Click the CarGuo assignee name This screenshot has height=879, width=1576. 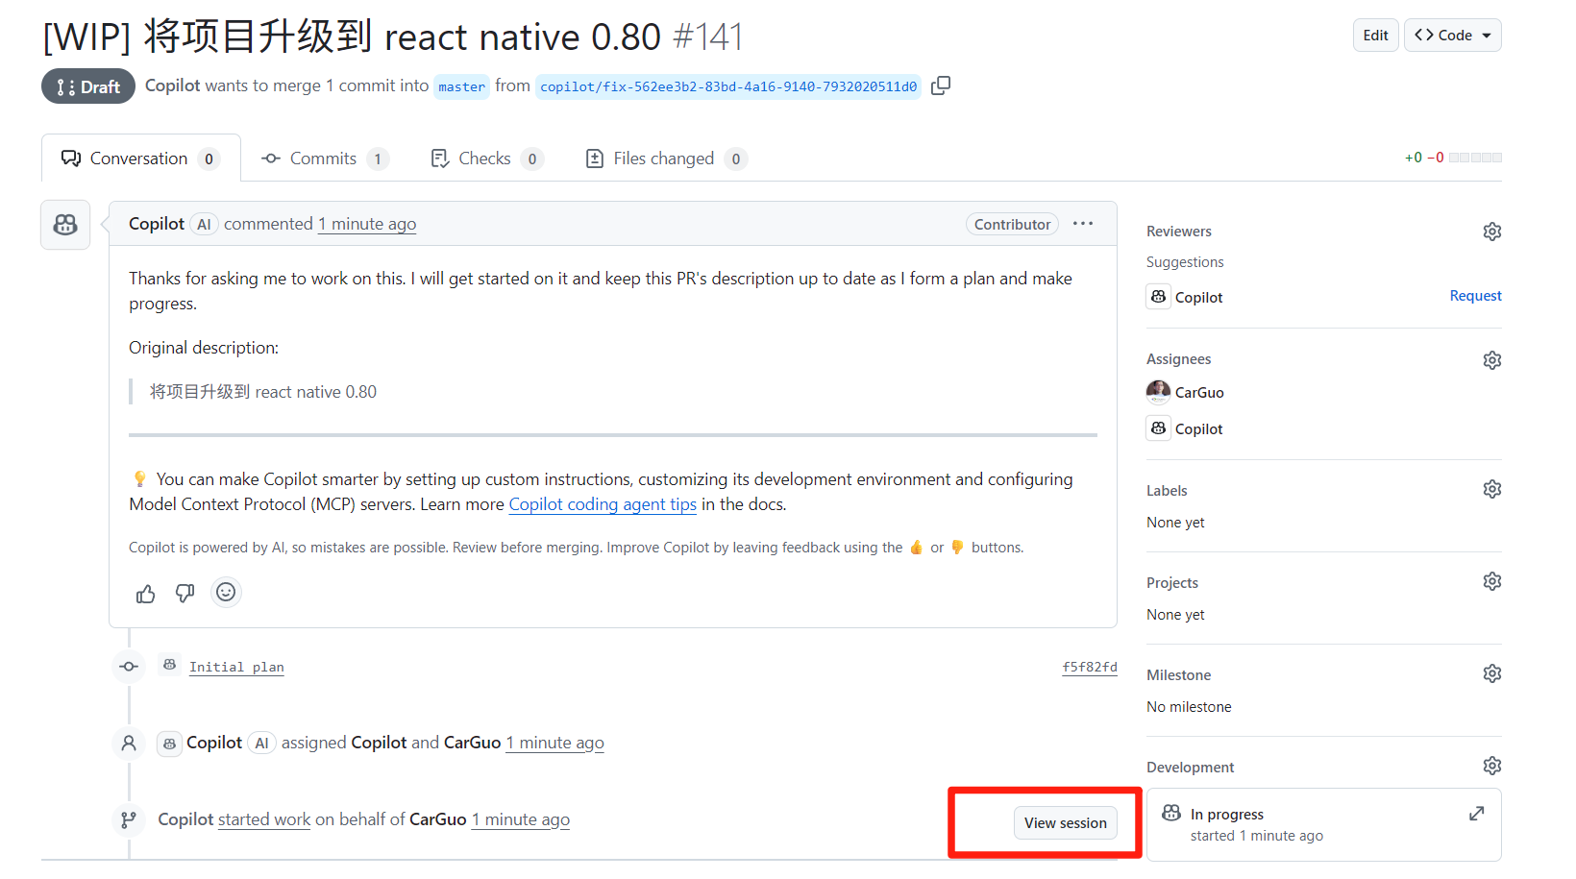1199,393
